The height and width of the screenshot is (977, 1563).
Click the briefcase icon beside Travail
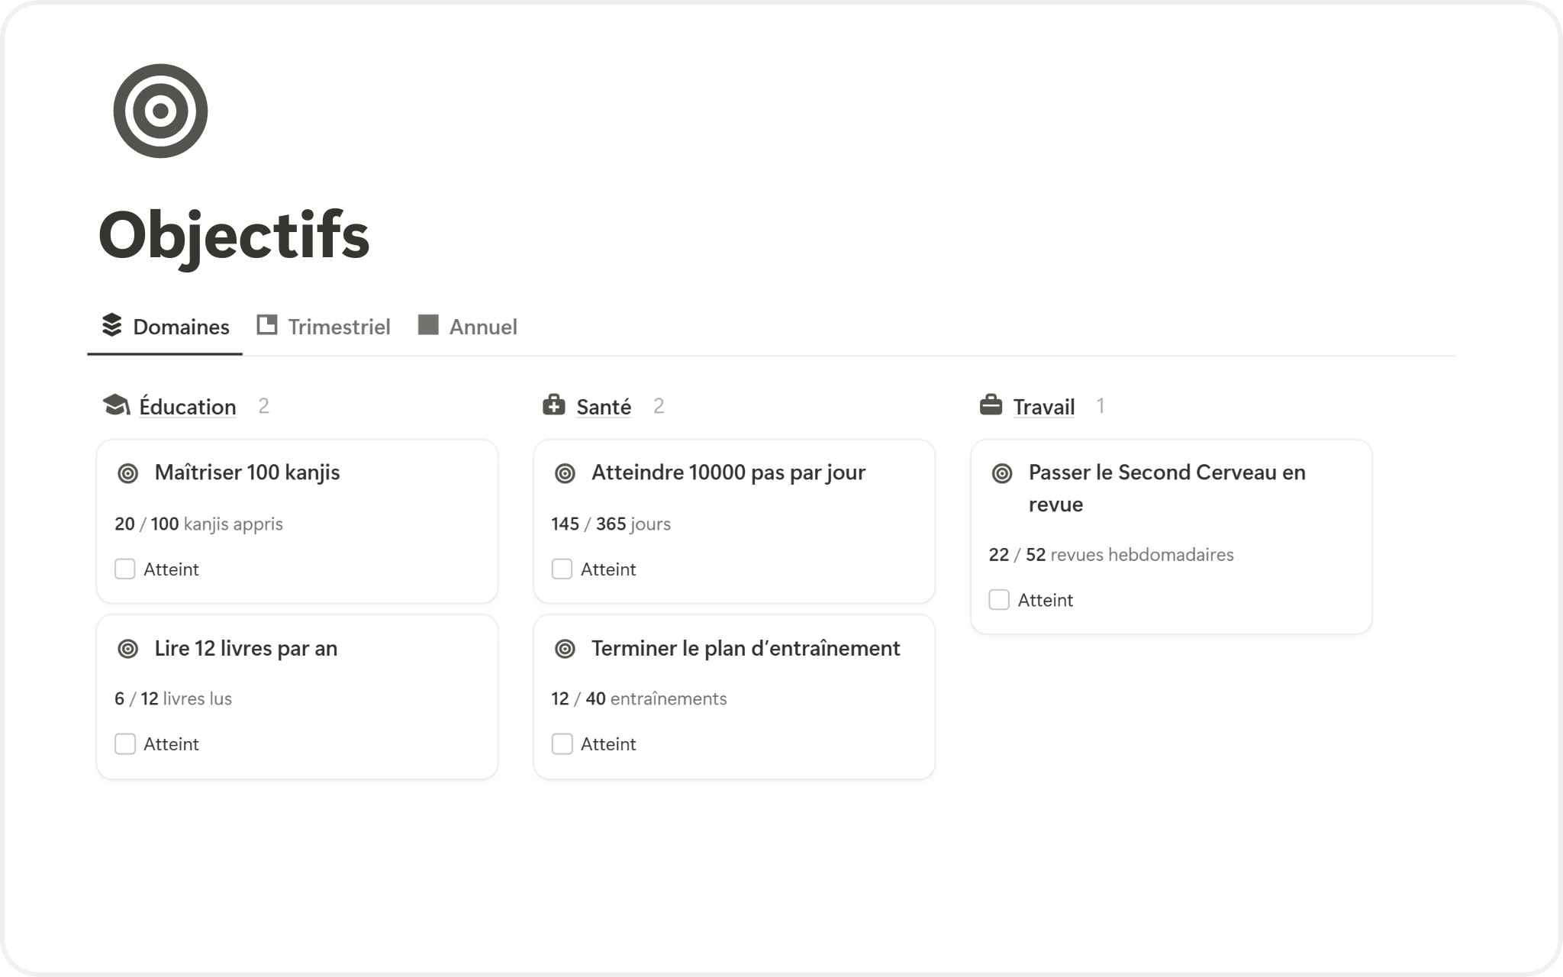tap(991, 405)
